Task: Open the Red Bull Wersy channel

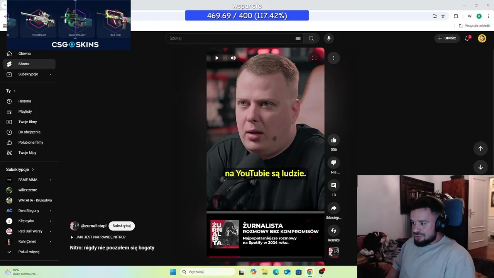Action: [x=29, y=231]
